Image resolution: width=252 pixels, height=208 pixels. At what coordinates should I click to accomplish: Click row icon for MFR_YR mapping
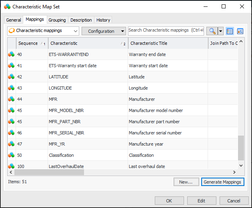[x=11, y=144]
